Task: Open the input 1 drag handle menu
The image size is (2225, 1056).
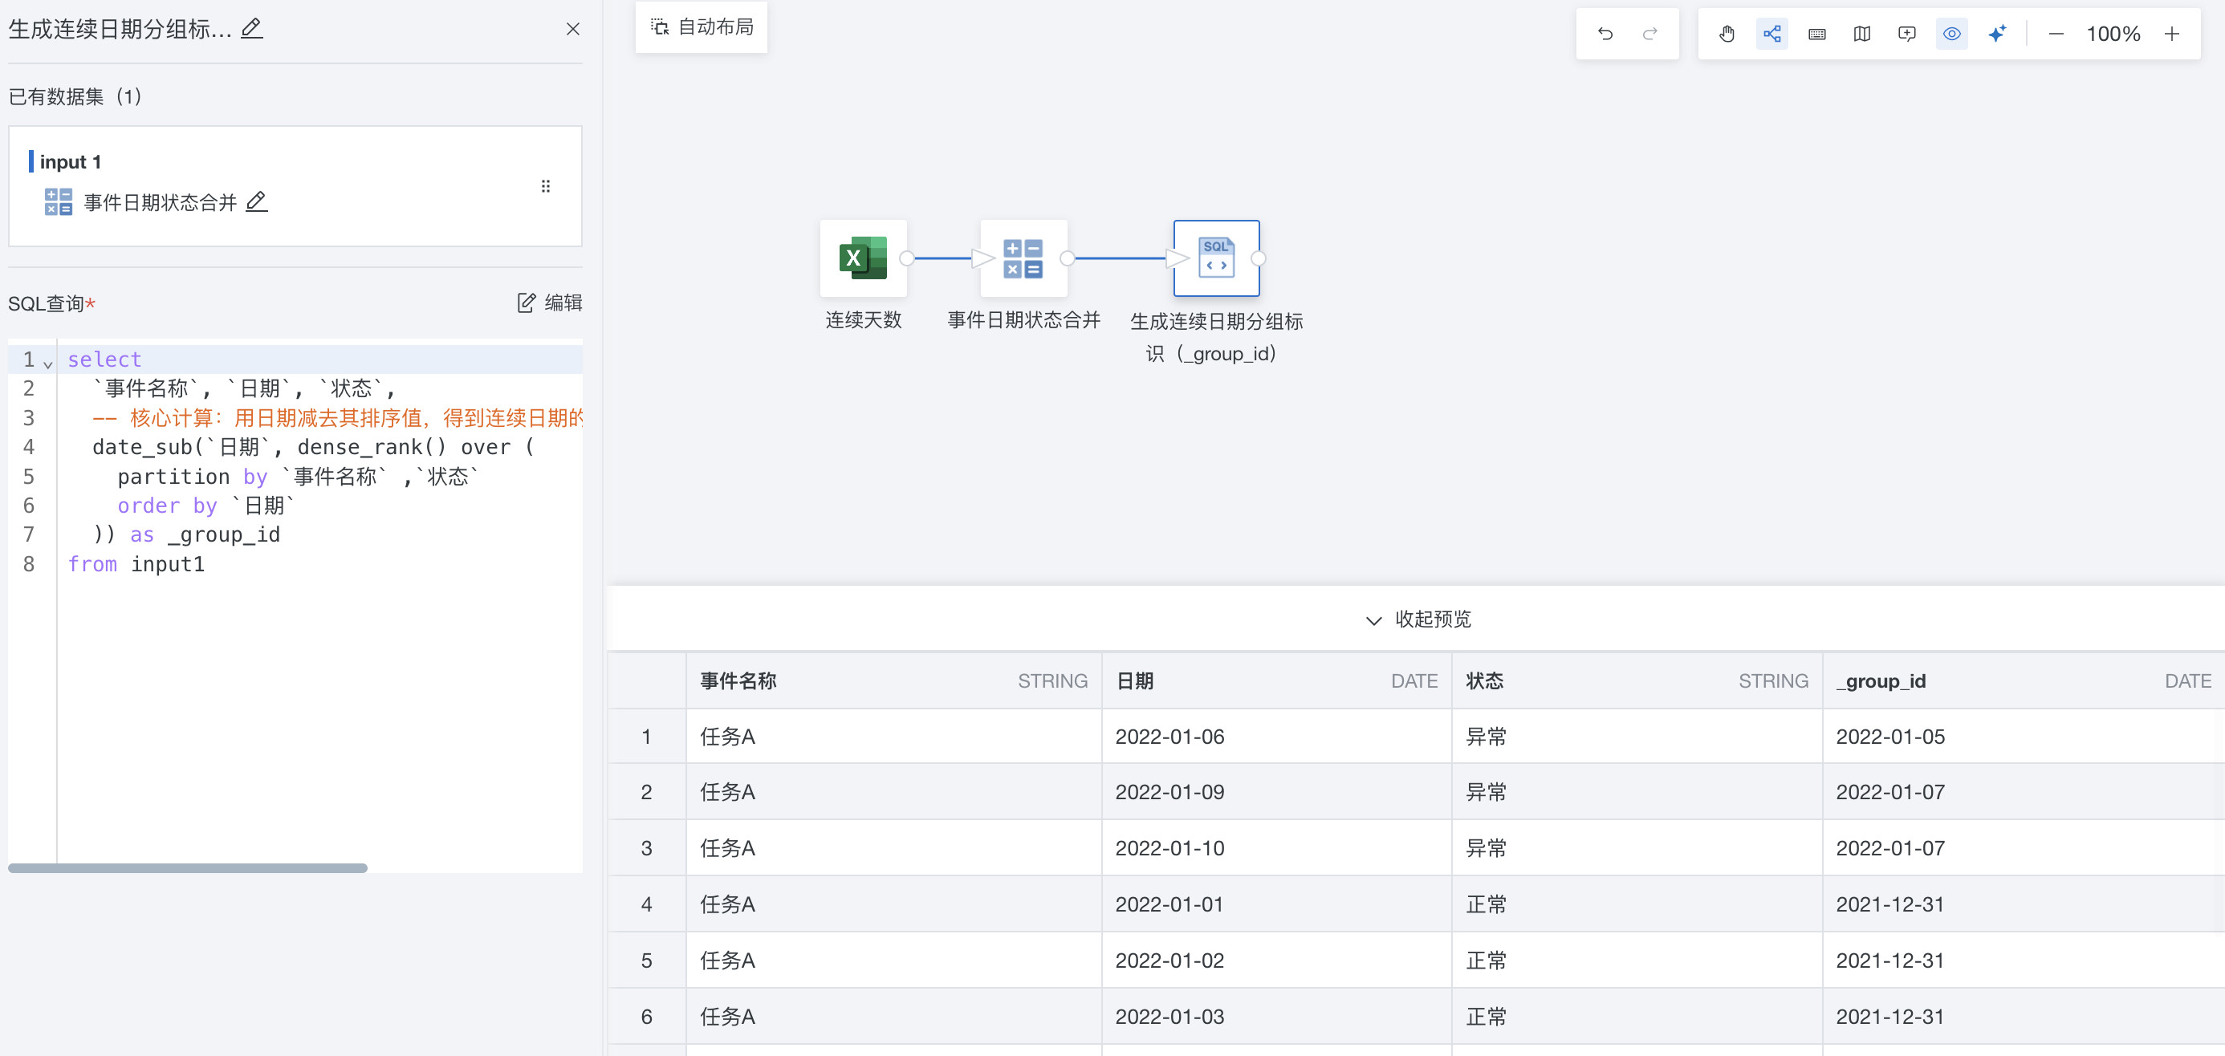Action: pos(545,186)
